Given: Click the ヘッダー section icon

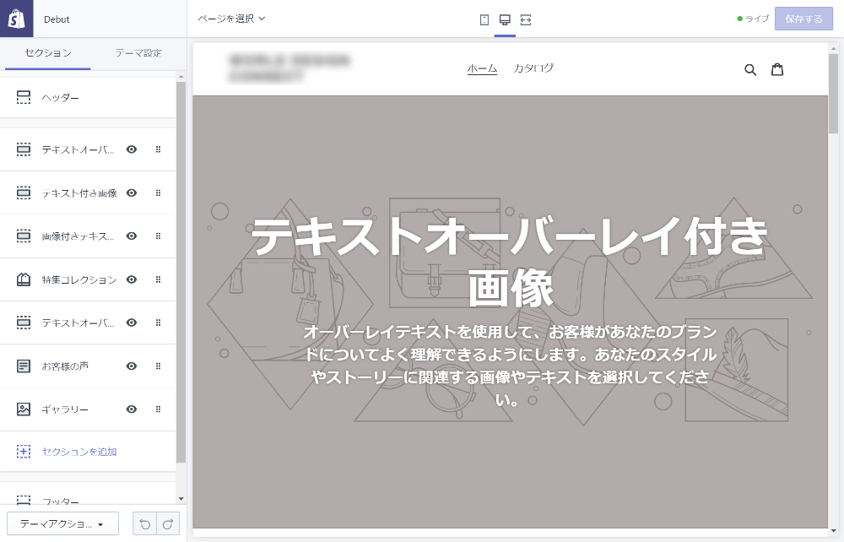Looking at the screenshot, I should [24, 97].
